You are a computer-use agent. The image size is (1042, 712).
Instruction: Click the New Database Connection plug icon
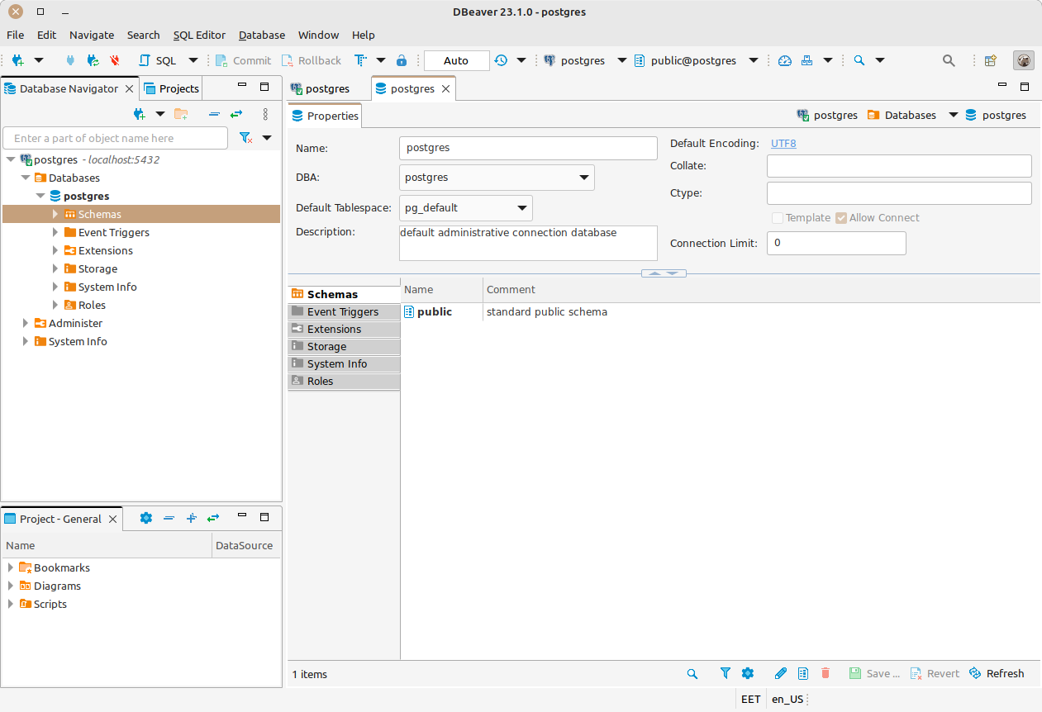coord(17,60)
